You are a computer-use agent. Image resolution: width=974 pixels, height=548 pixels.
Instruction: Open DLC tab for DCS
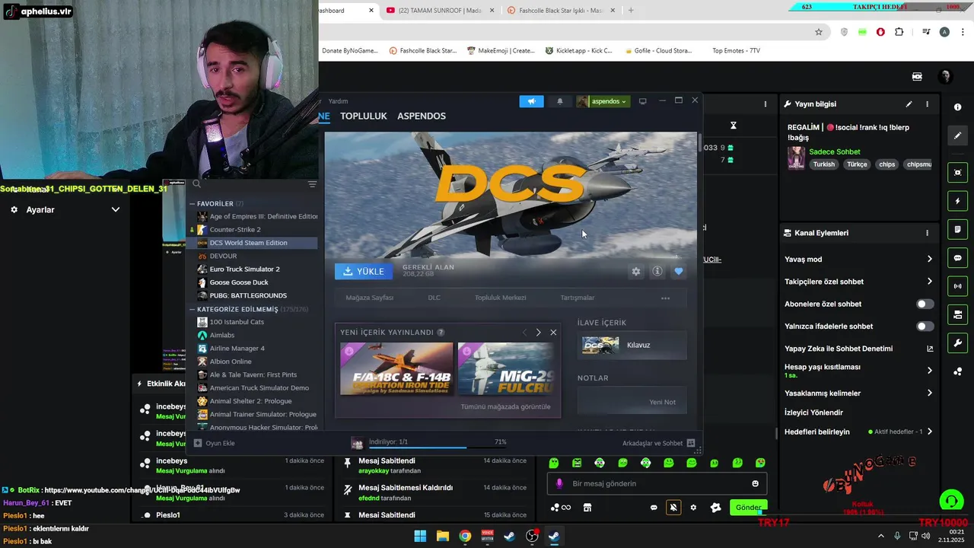434,298
